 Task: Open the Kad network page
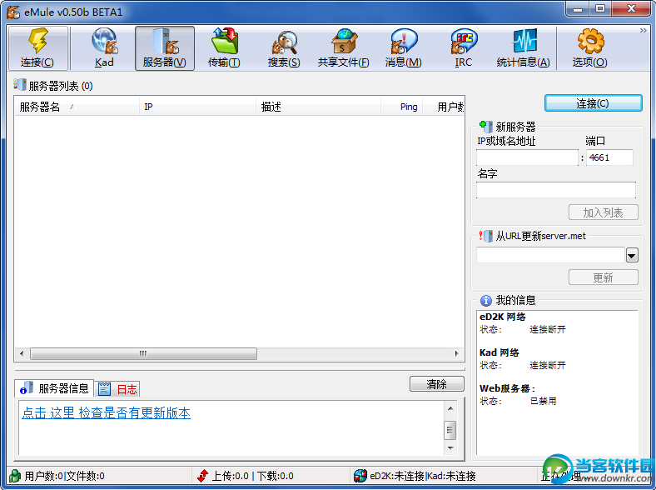tap(104, 47)
